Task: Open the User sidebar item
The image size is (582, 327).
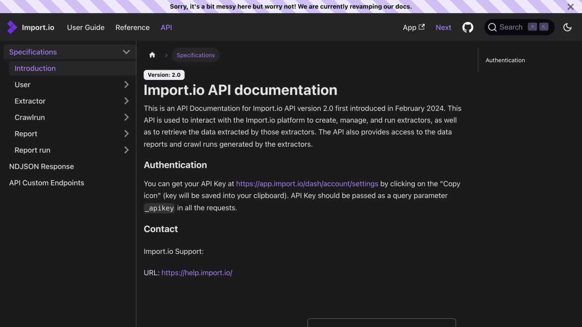Action: click(x=22, y=85)
